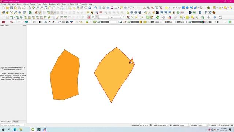Open the Plugins menu
The image size is (234, 132).
(33, 4)
